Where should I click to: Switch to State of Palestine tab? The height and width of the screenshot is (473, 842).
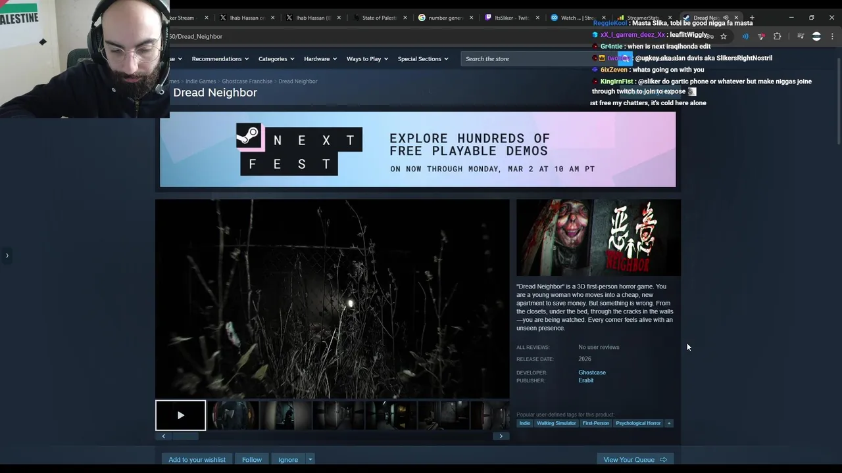point(379,18)
